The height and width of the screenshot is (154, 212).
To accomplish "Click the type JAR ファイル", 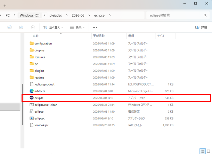I will tap(135, 125).
